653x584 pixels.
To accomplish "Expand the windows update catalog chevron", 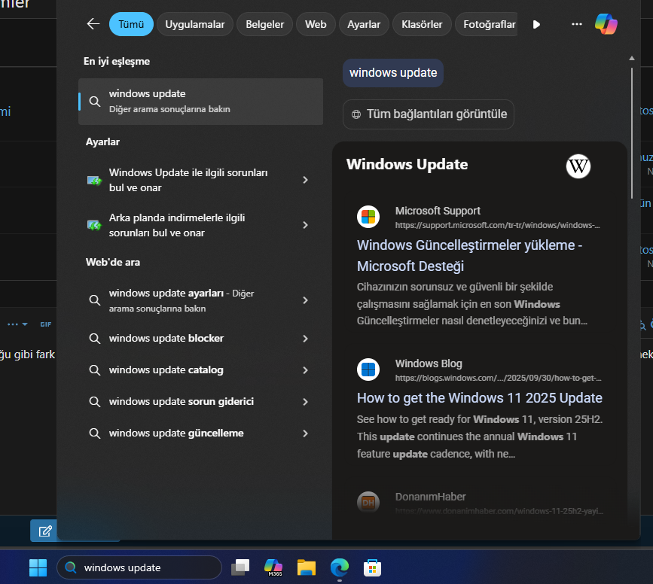I will (305, 370).
